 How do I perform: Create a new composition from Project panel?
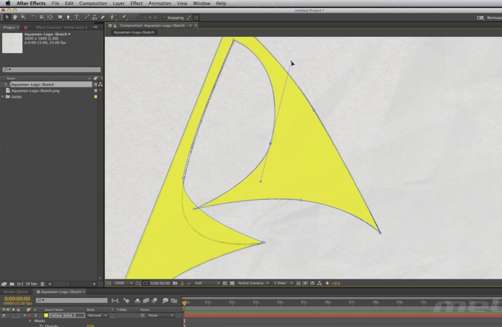[x=20, y=284]
